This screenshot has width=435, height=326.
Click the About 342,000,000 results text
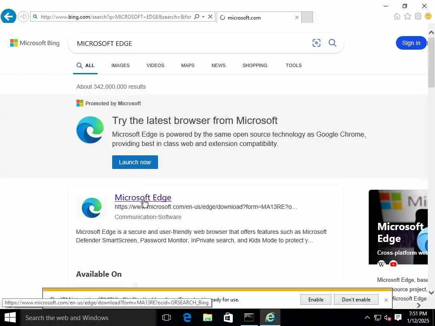tap(111, 87)
